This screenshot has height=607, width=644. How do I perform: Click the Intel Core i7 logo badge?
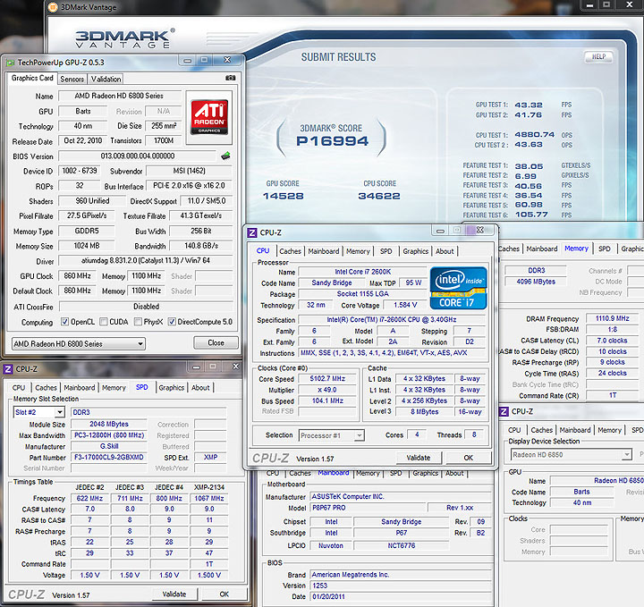click(458, 286)
